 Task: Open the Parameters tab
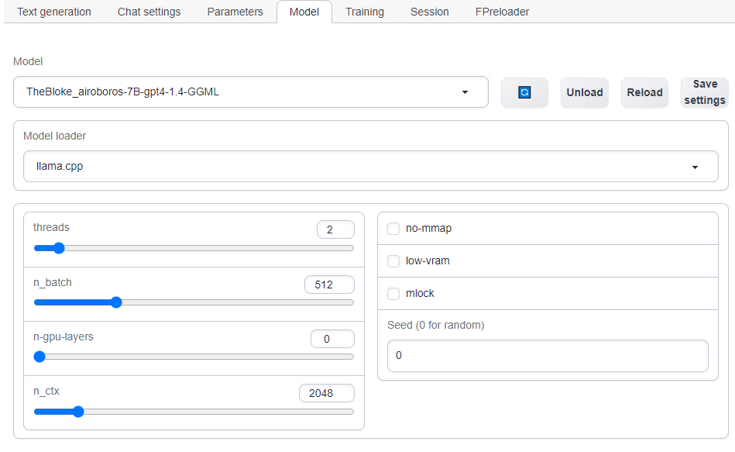[235, 12]
